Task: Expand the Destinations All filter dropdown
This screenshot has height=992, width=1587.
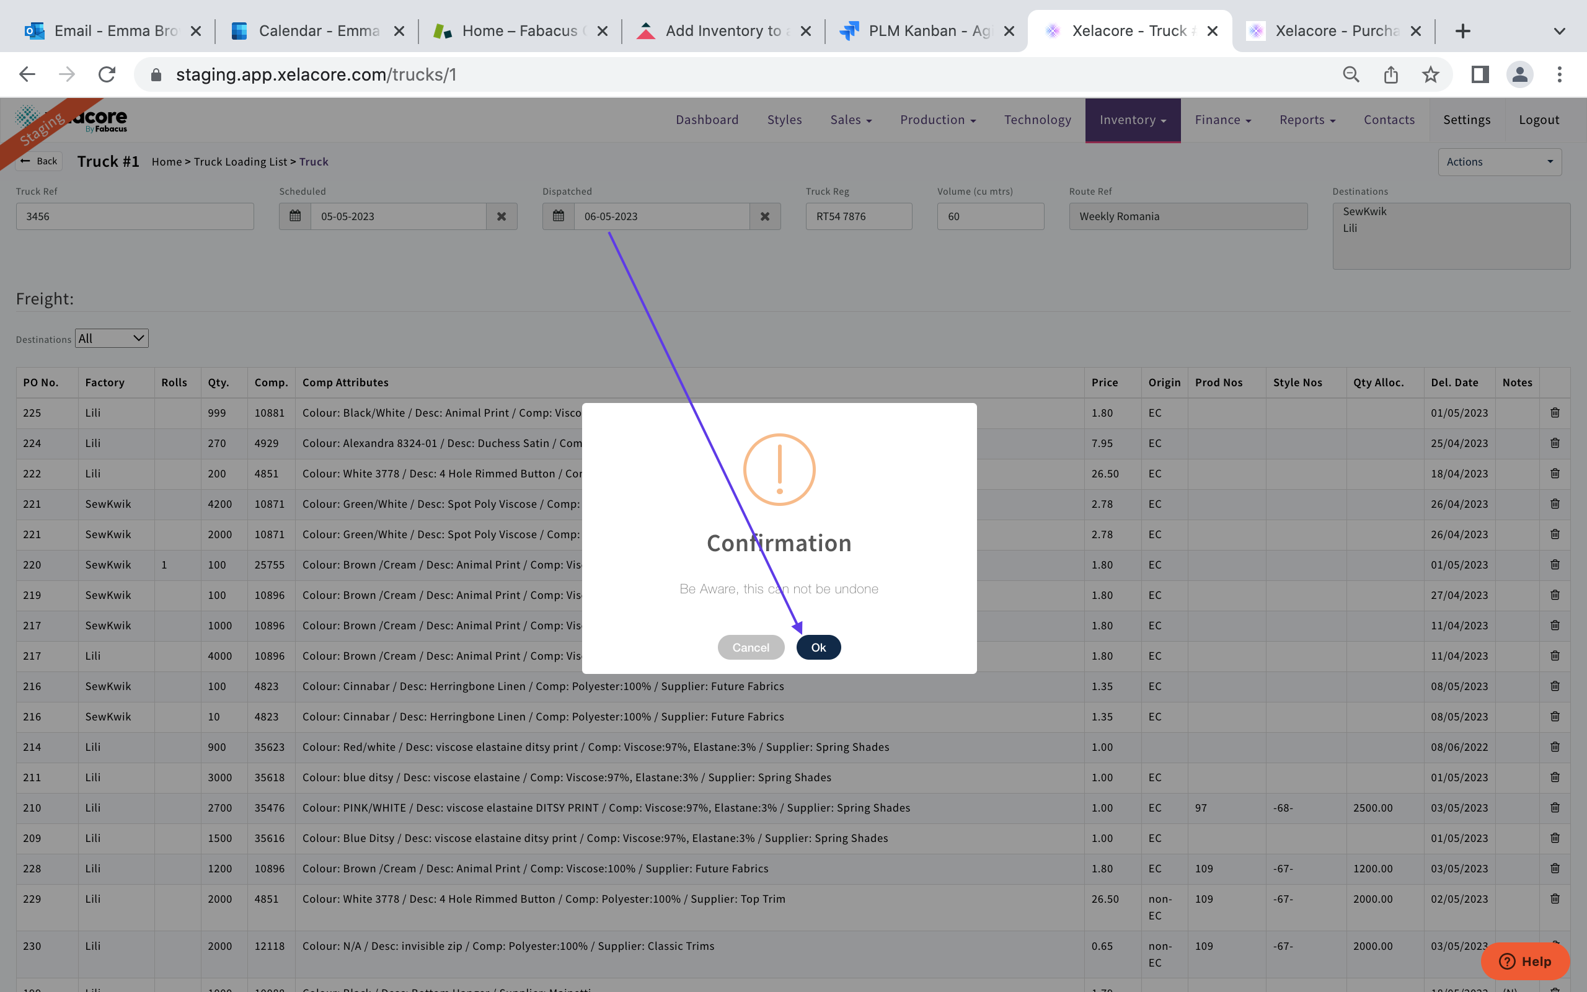Action: 112,339
